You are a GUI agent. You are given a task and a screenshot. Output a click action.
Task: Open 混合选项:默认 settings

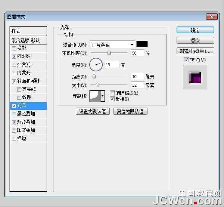coord(28,40)
